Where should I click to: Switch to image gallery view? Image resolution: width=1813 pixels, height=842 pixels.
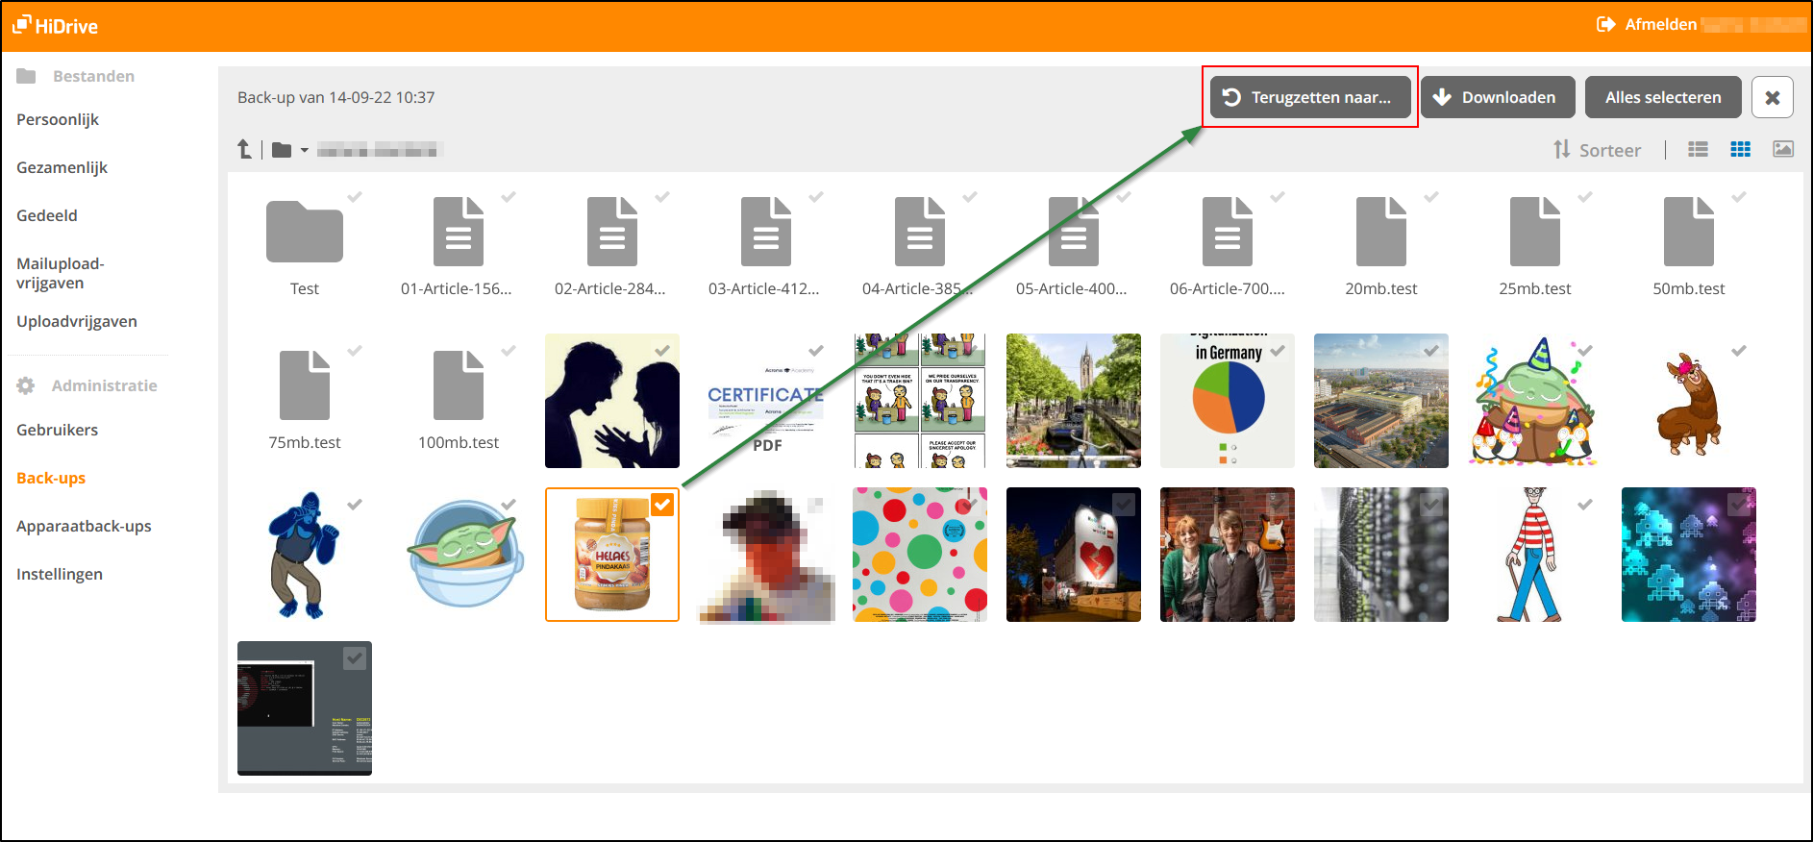(x=1783, y=149)
